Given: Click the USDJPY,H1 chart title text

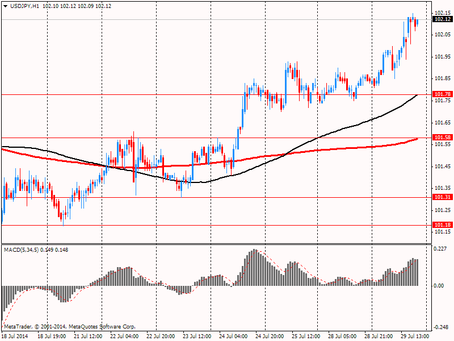Looking at the screenshot, I should click(24, 6).
